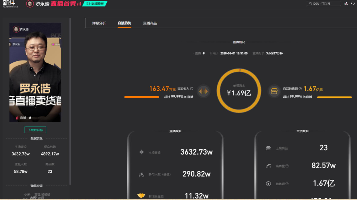357x200 pixels.
Task: Click the 23 value beside 上架商品
Action: click(323, 148)
